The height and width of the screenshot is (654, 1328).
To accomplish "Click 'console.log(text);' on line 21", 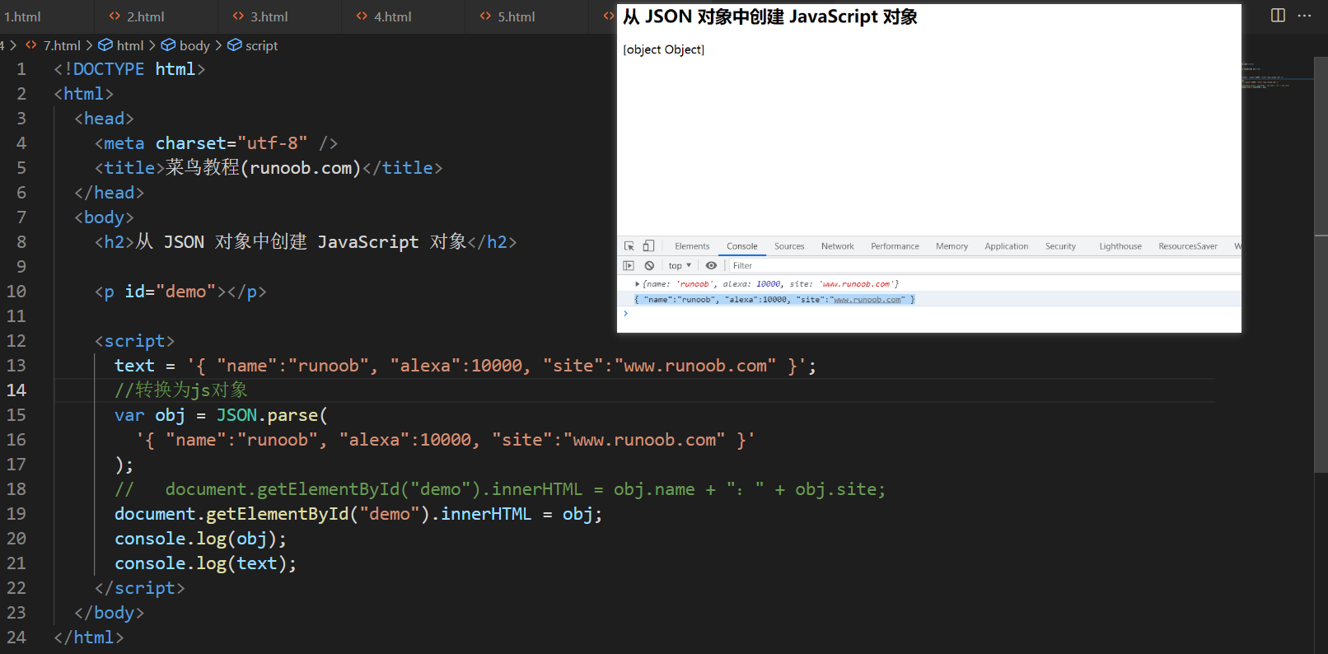I will pyautogui.click(x=205, y=563).
